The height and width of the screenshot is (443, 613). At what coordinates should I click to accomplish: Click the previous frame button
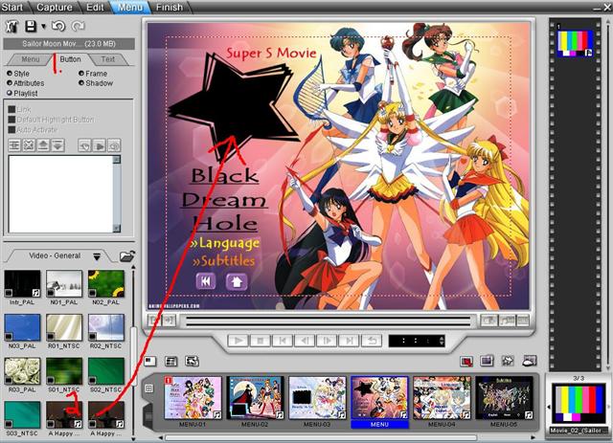(x=305, y=341)
